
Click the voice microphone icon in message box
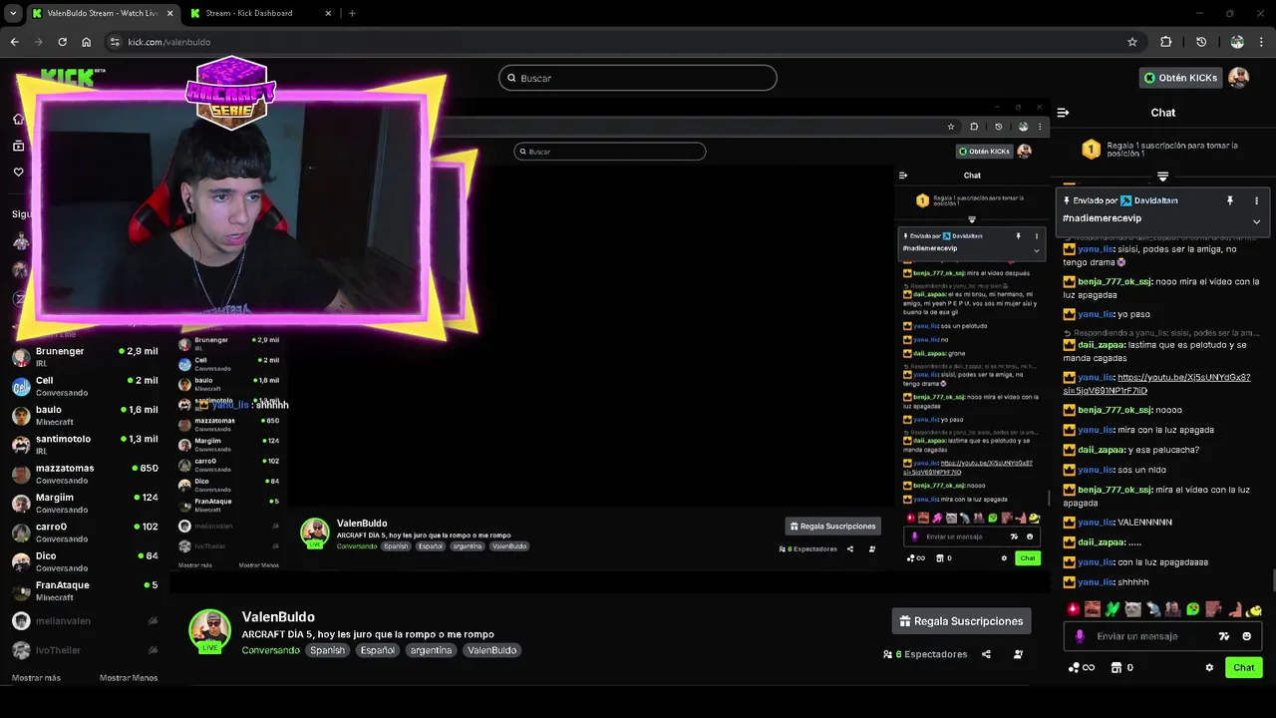[x=1080, y=636]
